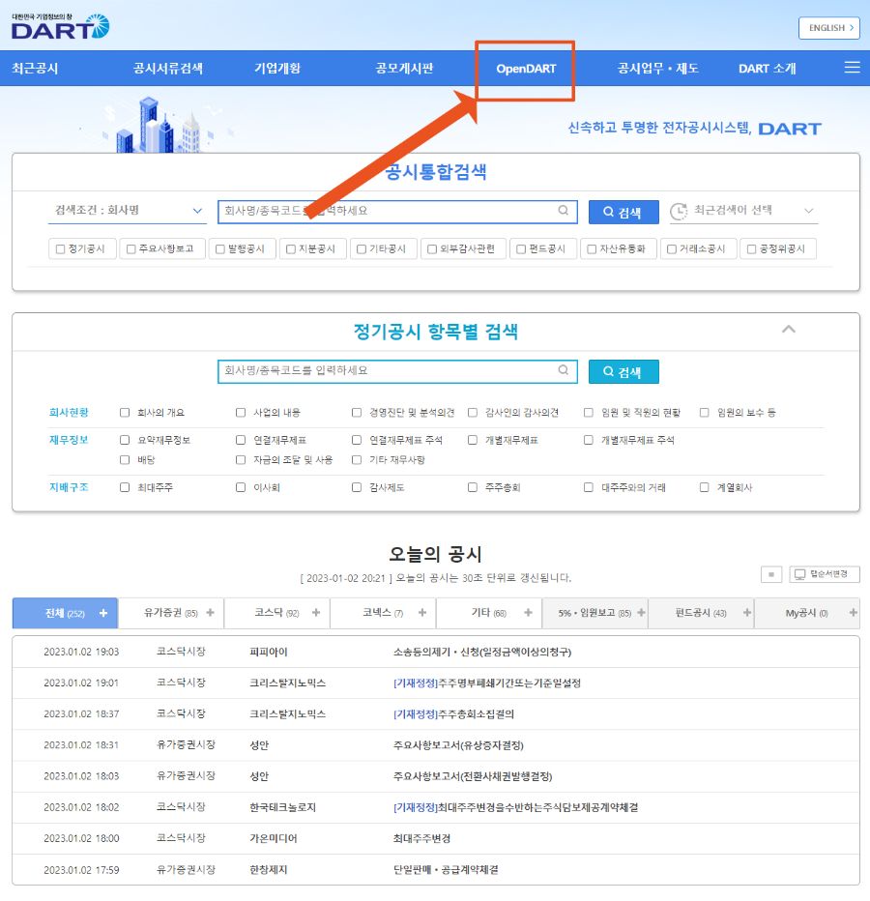Click plus icon on 코넥스 tab
Image resolution: width=870 pixels, height=901 pixels.
422,613
